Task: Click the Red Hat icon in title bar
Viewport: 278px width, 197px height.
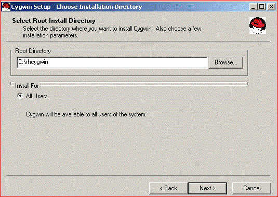Action: coord(6,7)
